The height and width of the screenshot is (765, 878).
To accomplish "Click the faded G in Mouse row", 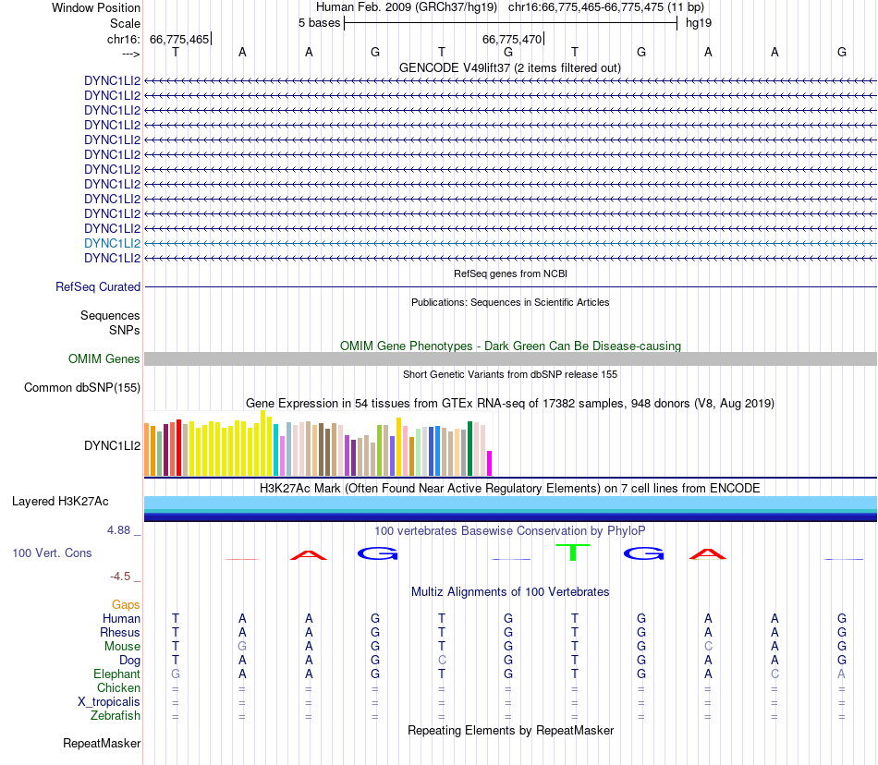I will 242,647.
